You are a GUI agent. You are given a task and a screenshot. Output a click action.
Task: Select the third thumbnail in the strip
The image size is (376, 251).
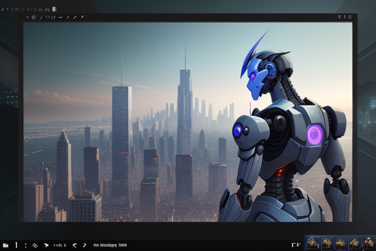pyautogui.click(x=340, y=243)
